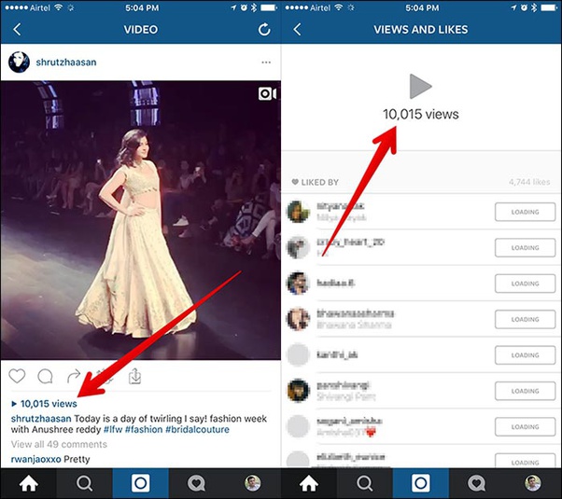Open the shrutzhaasan username in the post header
Image resolution: width=562 pixels, height=499 pixels.
pyautogui.click(x=65, y=62)
